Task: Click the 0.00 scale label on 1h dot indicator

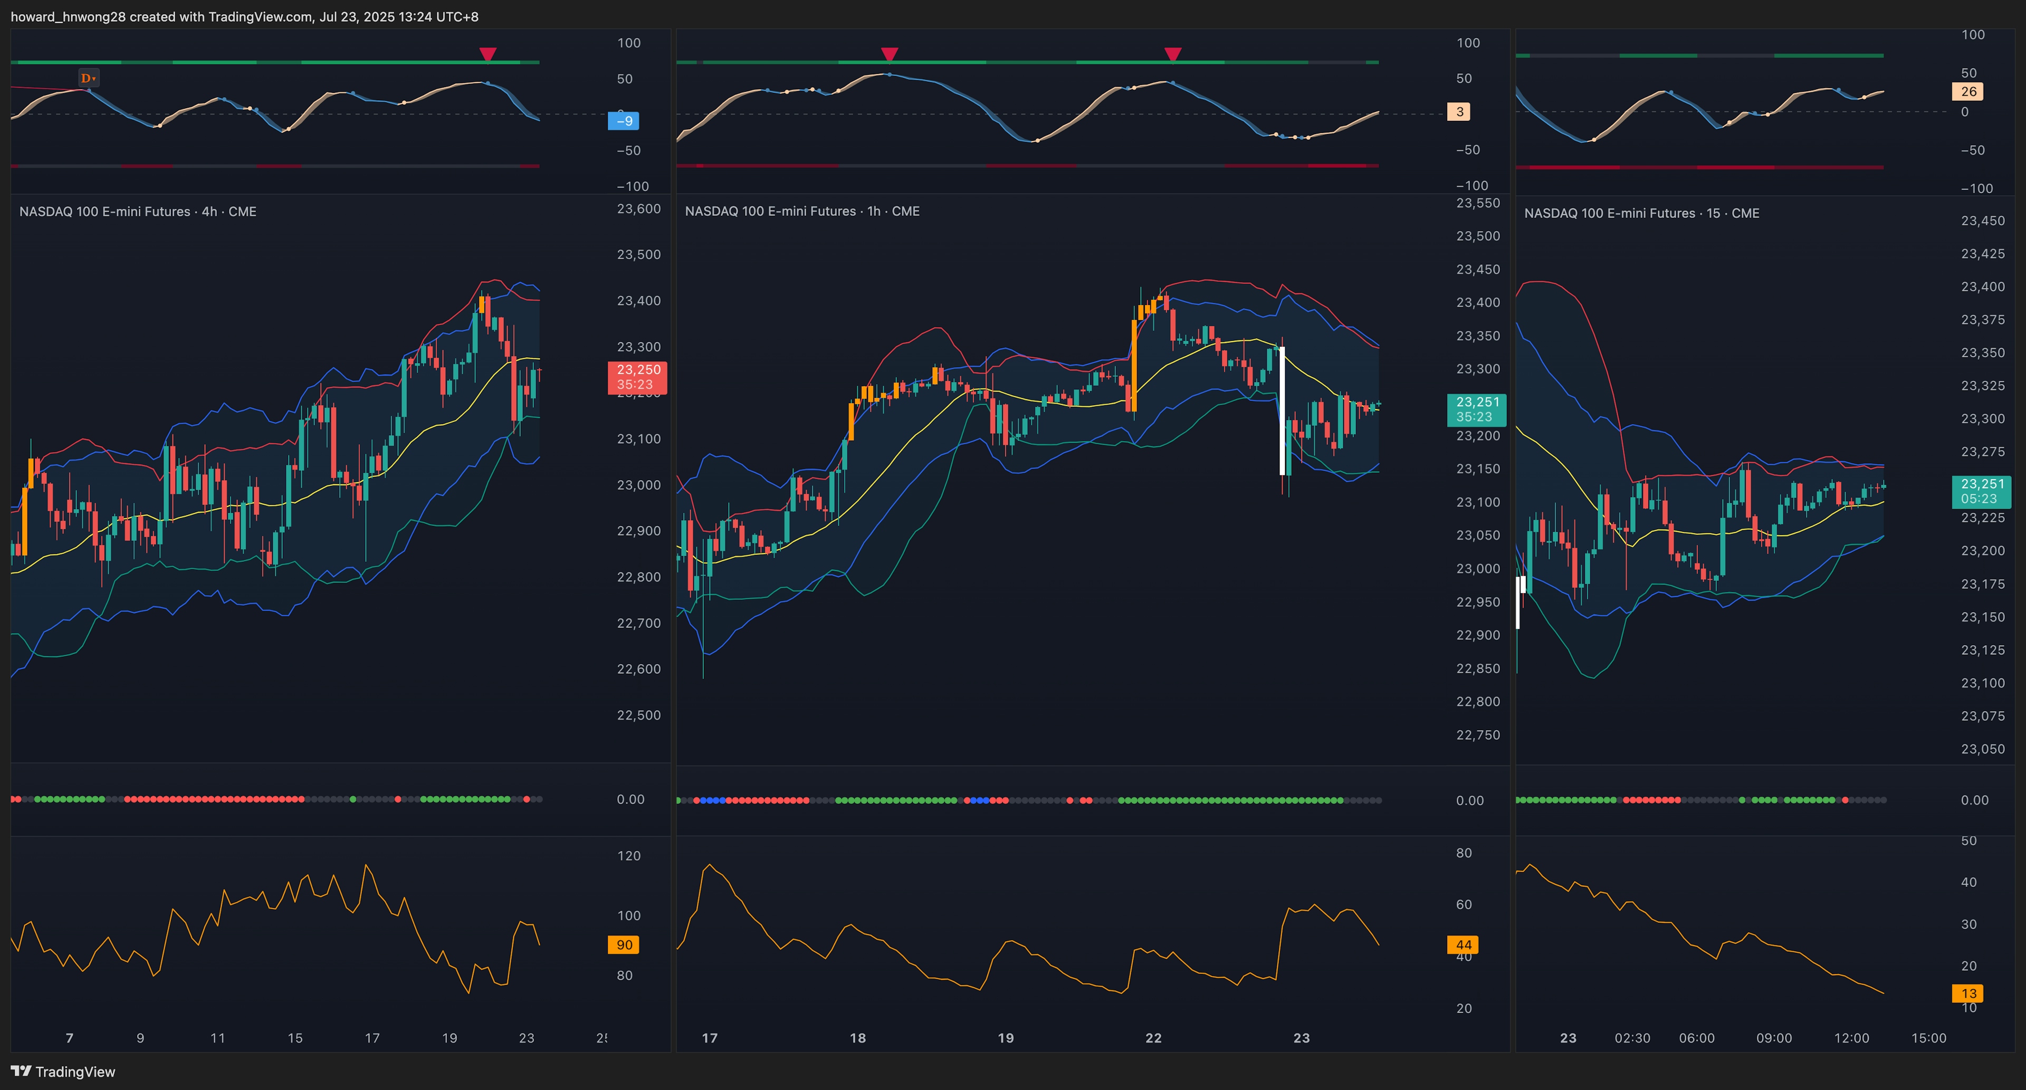Action: pyautogui.click(x=1470, y=800)
